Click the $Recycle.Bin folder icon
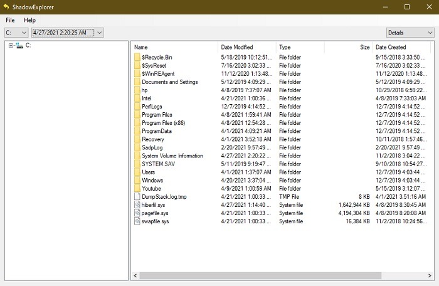The image size is (439, 286). 137,57
